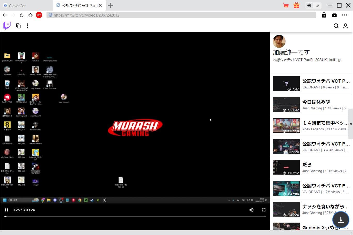Open the ナッシを食いながら video title
The width and height of the screenshot is (353, 235).
coord(326,207)
